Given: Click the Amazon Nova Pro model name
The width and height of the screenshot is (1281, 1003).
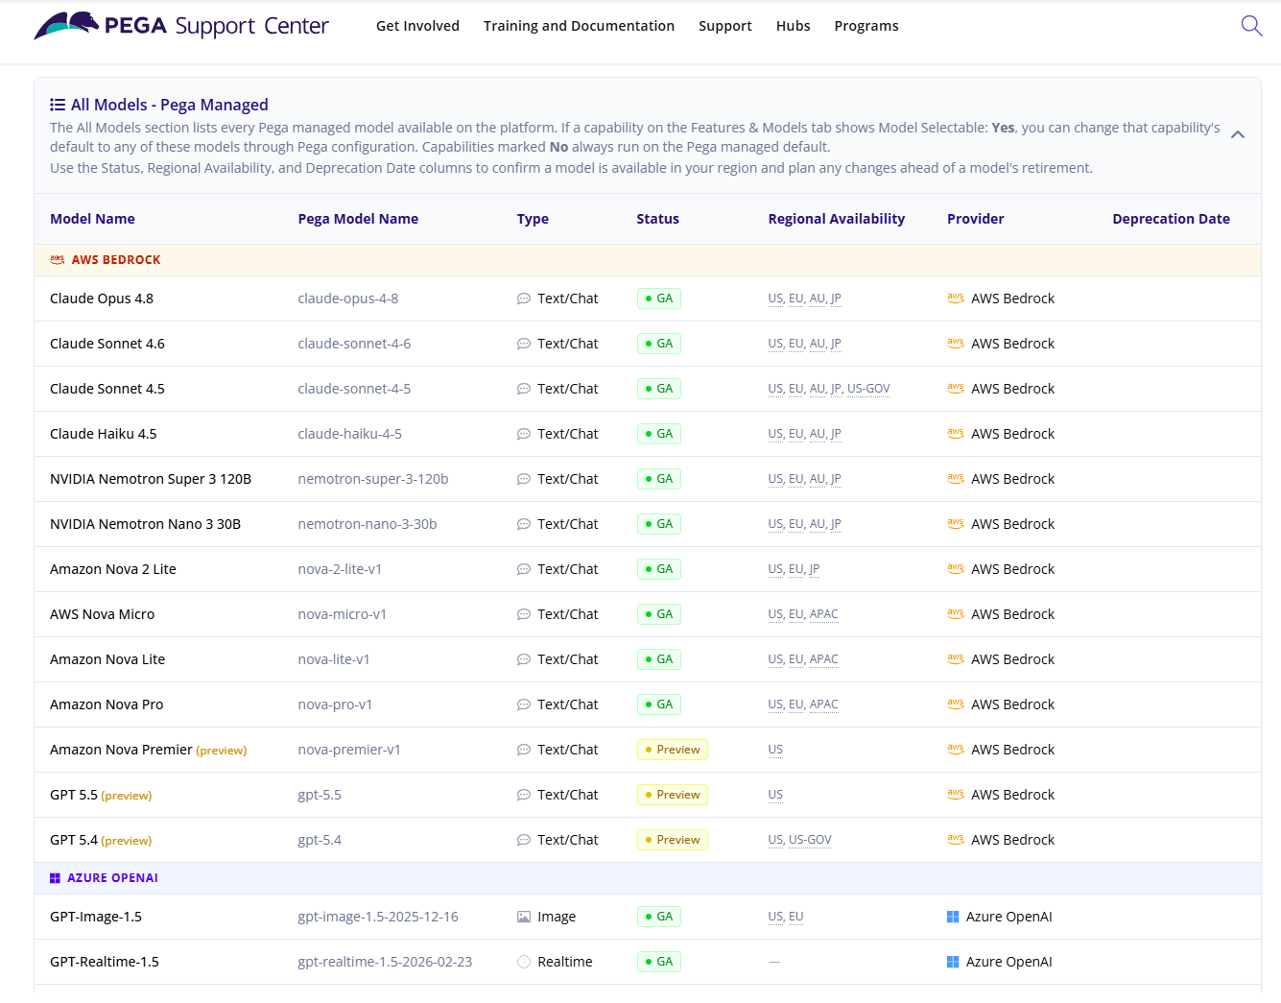Looking at the screenshot, I should click(107, 704).
